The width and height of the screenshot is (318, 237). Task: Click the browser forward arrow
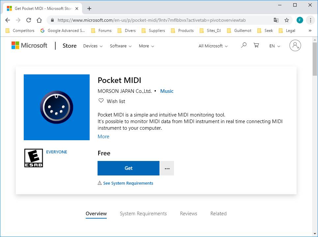(18, 20)
